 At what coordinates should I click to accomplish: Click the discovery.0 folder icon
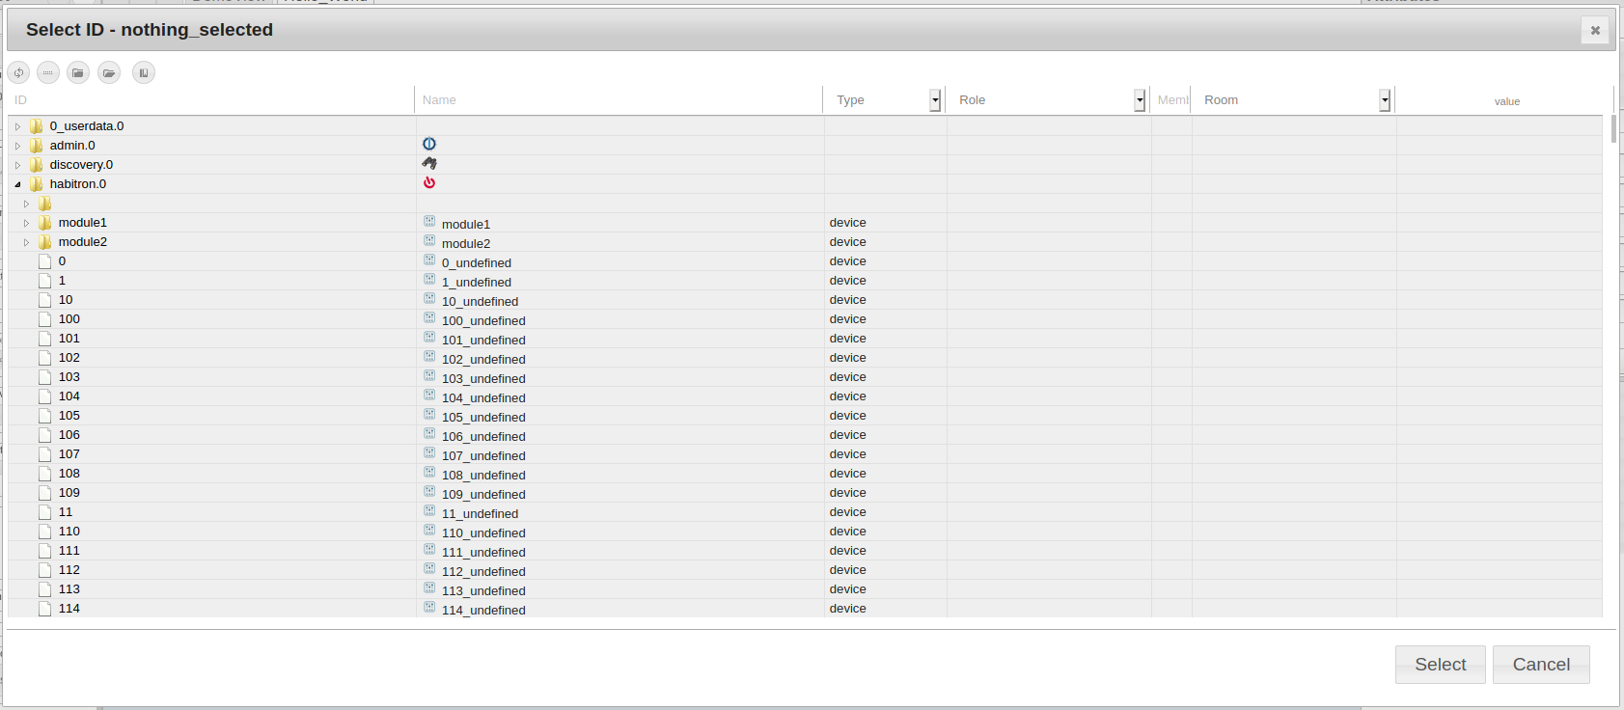37,165
